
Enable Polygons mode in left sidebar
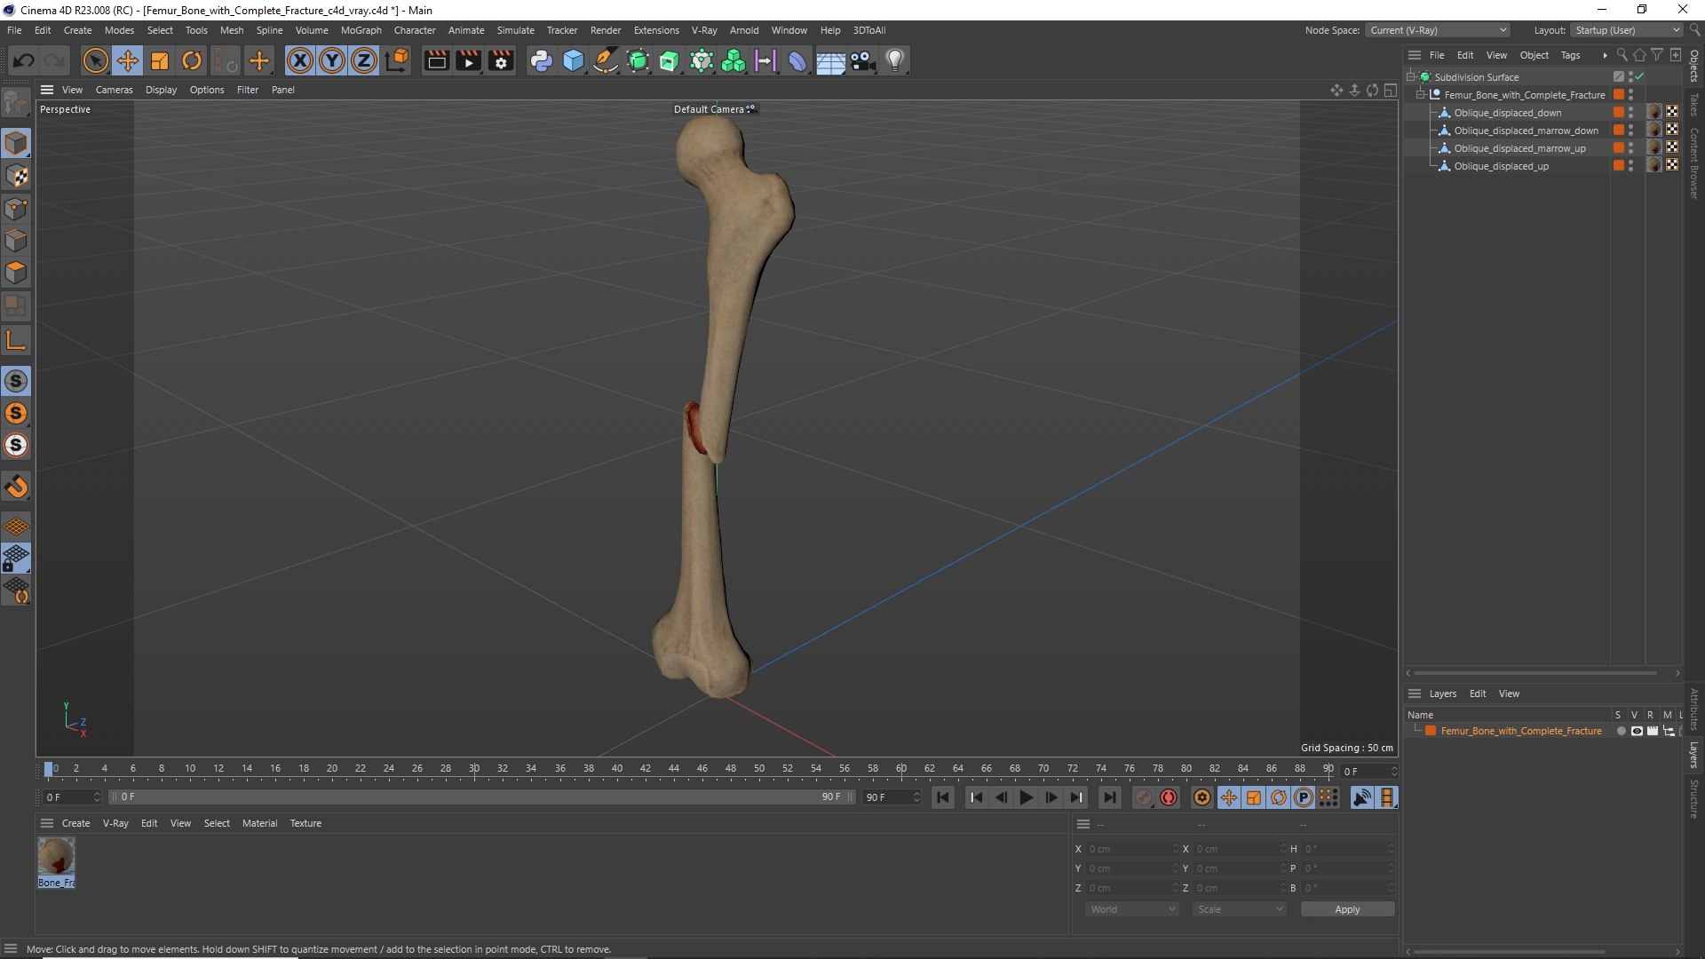[x=16, y=273]
